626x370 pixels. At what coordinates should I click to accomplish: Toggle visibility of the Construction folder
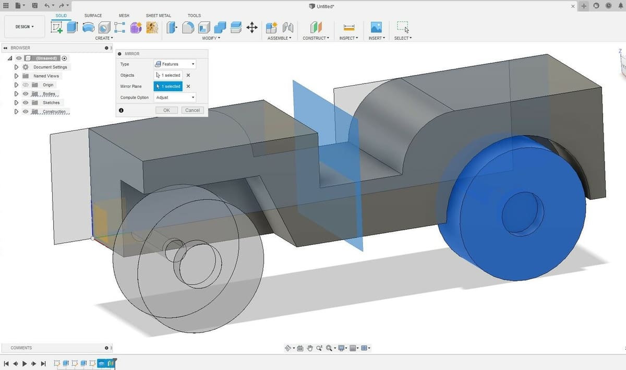pyautogui.click(x=25, y=112)
